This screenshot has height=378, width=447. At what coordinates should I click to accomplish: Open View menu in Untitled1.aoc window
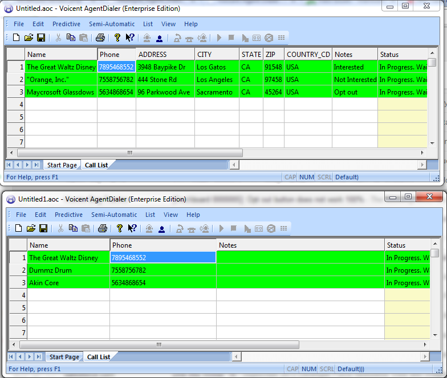171,215
